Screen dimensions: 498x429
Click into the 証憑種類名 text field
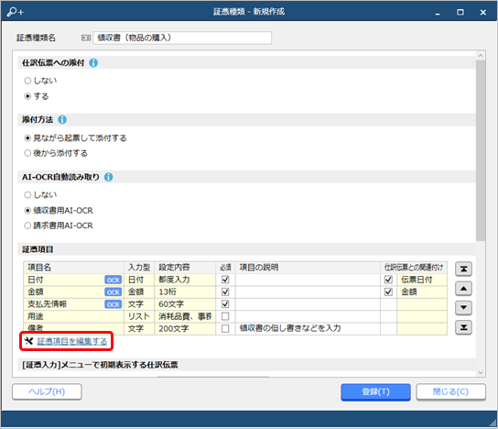point(182,38)
